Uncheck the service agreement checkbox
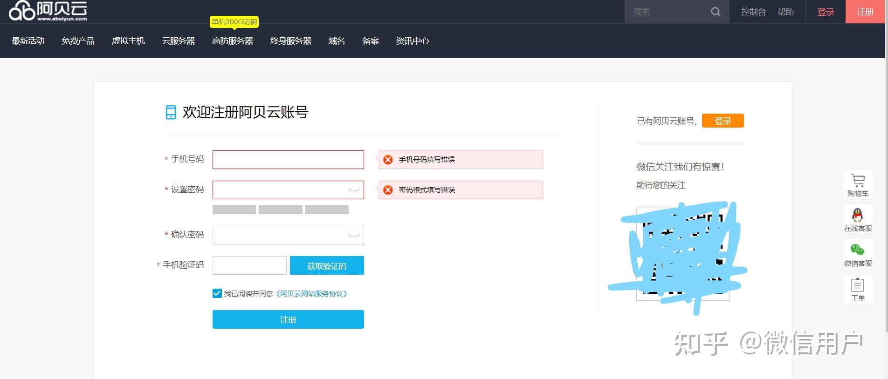Screen dimensions: 888x379 click(x=217, y=293)
